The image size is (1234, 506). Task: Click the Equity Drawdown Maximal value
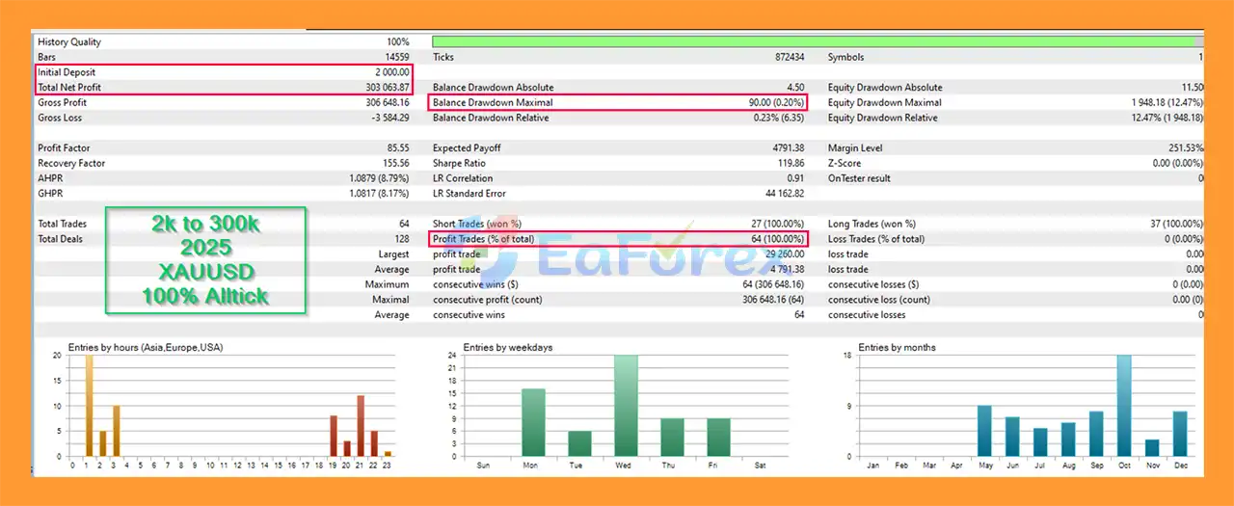pyautogui.click(x=1167, y=102)
